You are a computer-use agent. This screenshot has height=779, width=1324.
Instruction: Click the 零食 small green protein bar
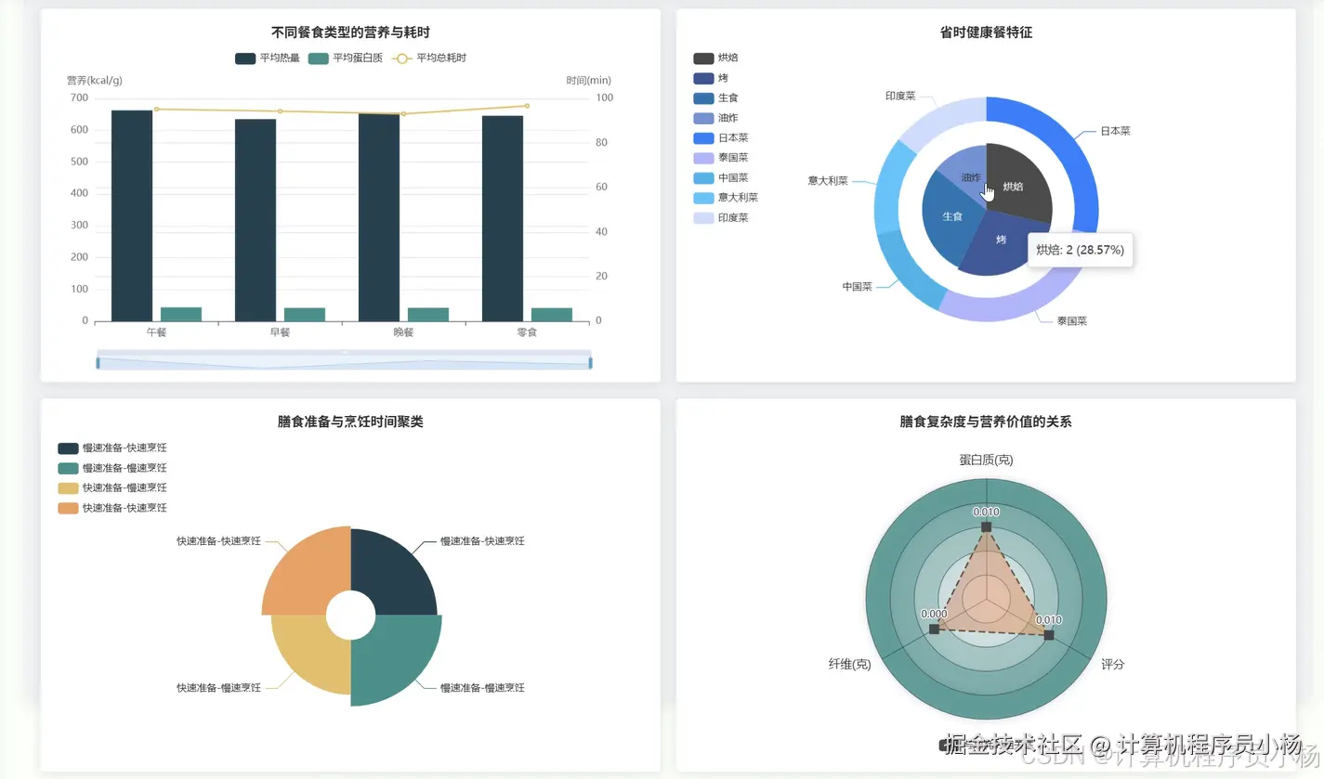pos(552,315)
